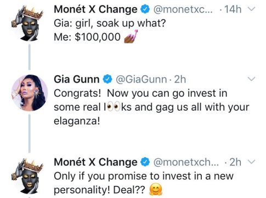Click the eyes emoji in Gia's tweet

[x=114, y=107]
